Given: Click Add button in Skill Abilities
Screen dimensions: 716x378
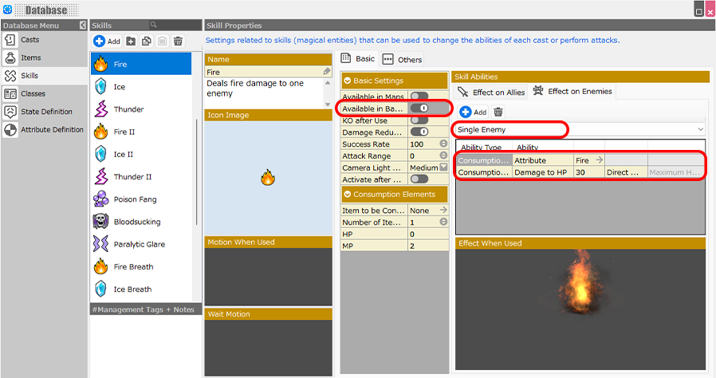Looking at the screenshot, I should pyautogui.click(x=473, y=112).
